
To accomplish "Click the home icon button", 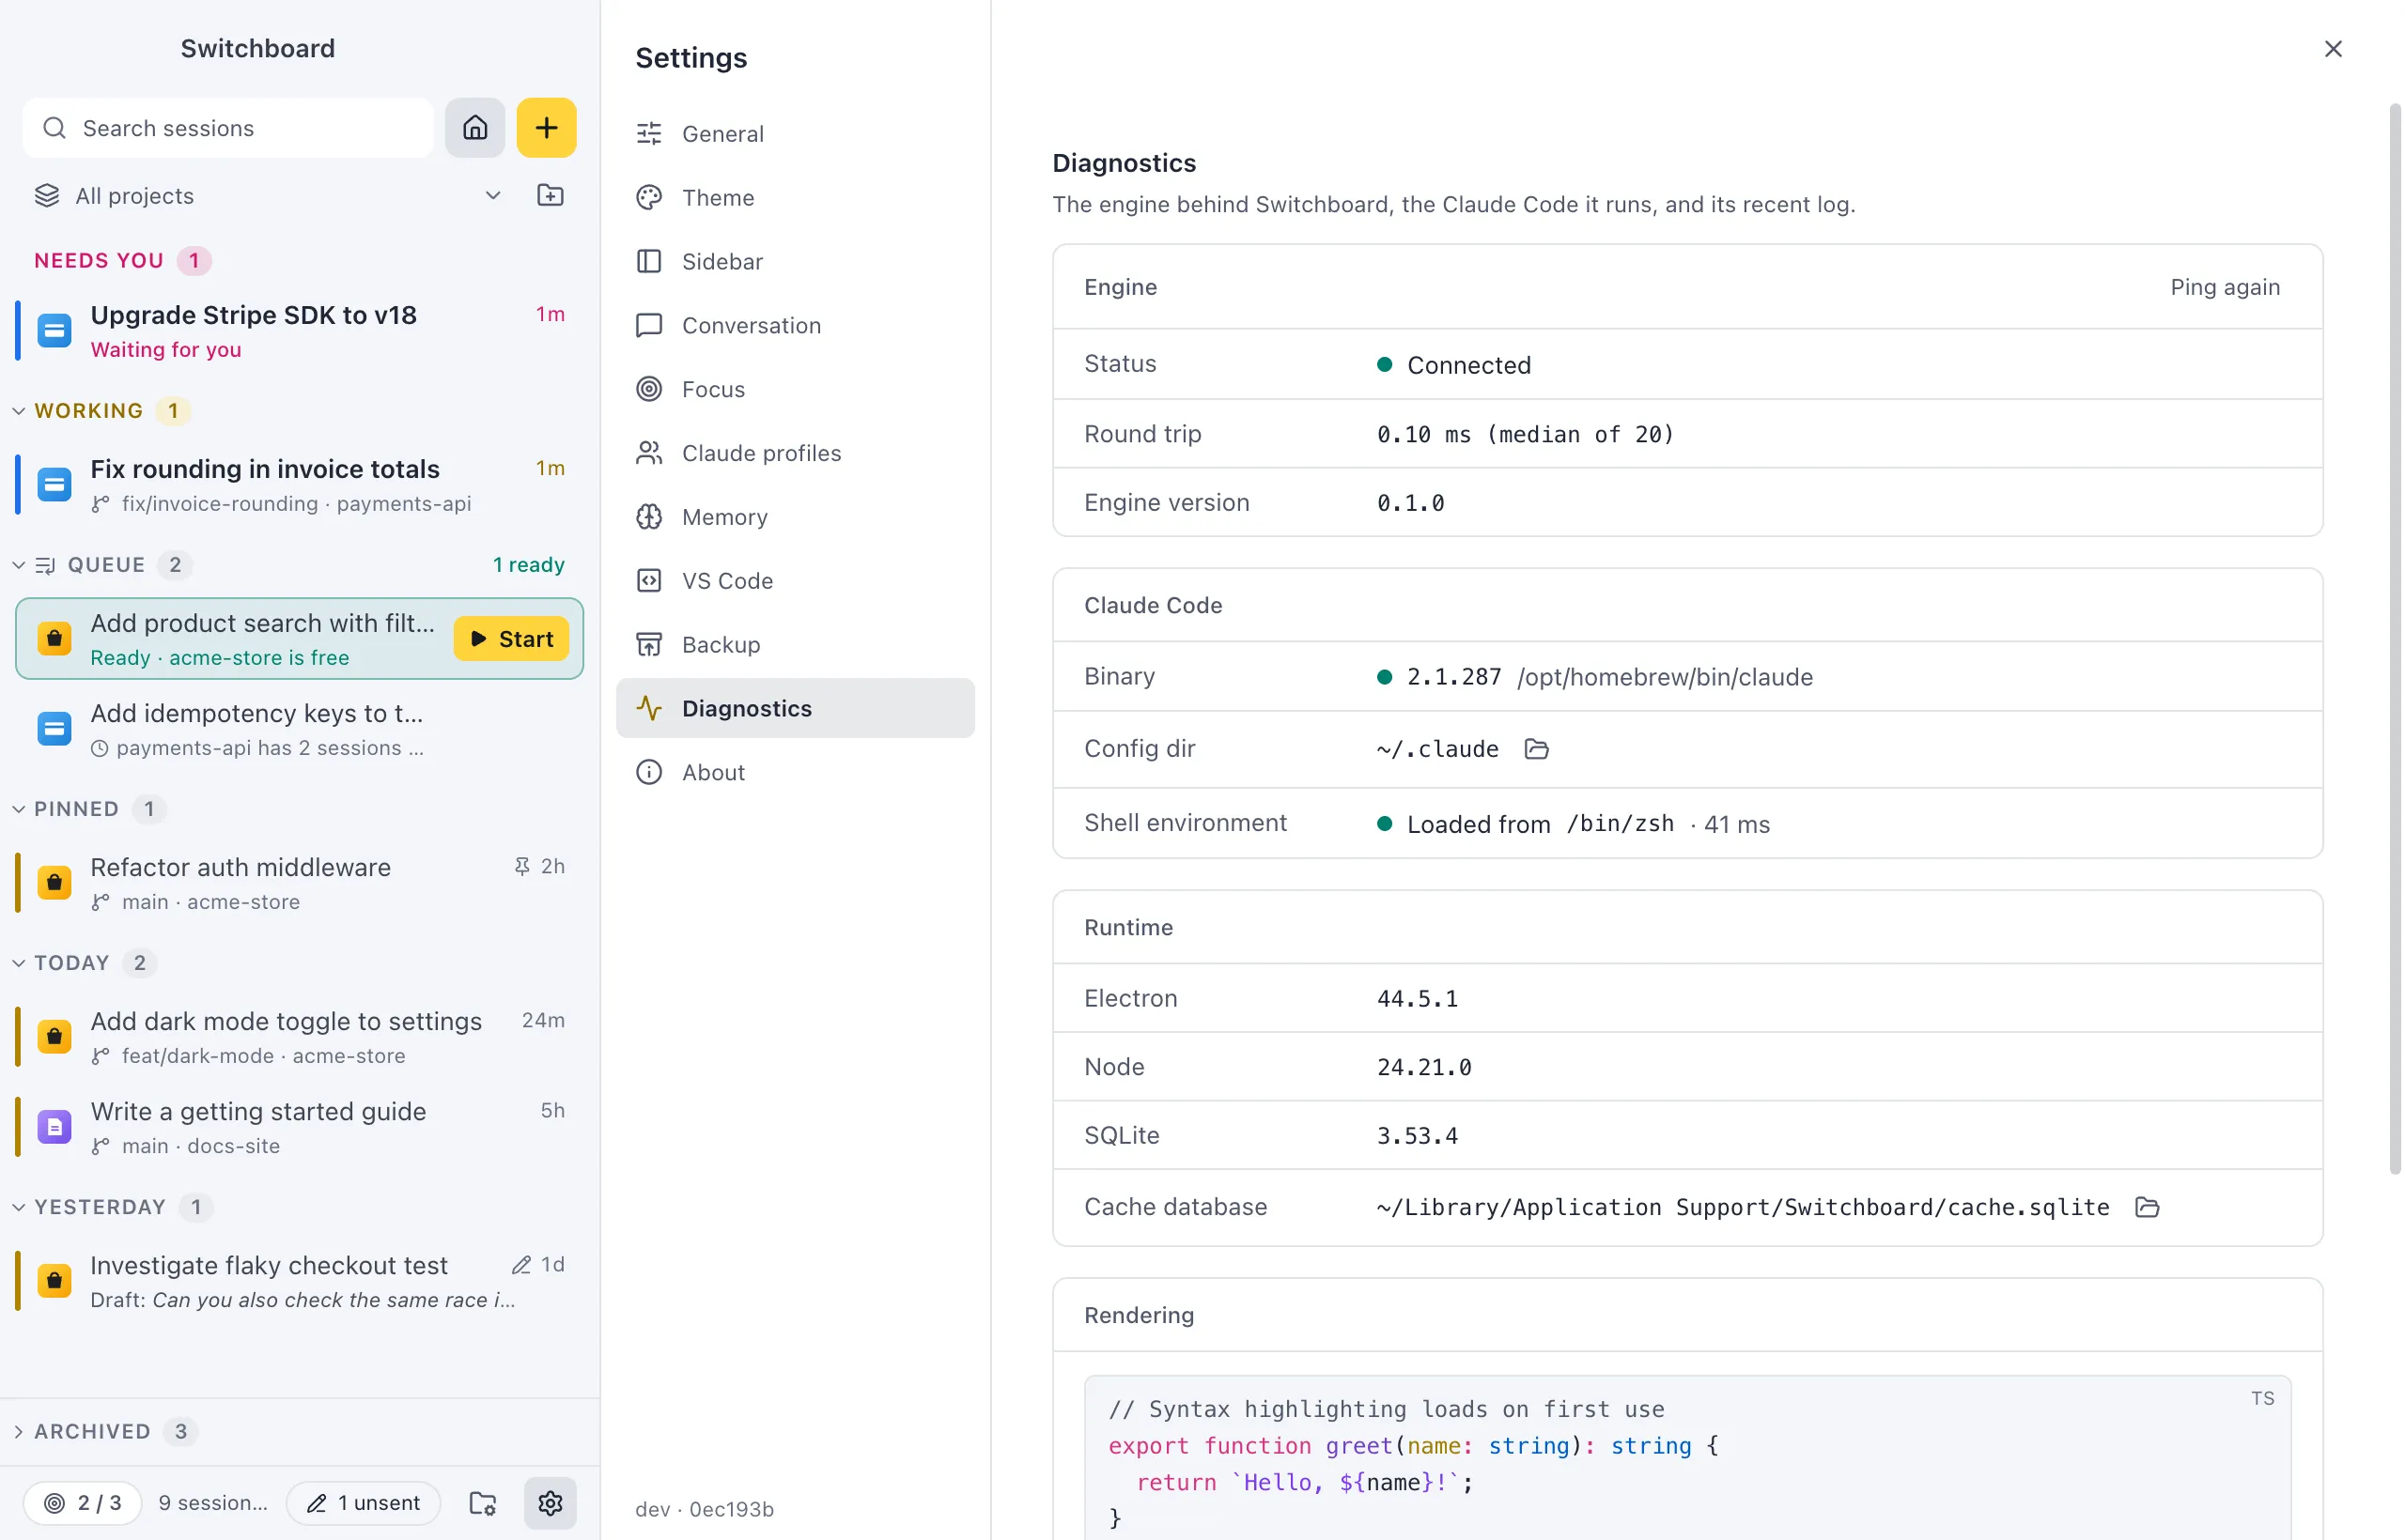I will [475, 128].
